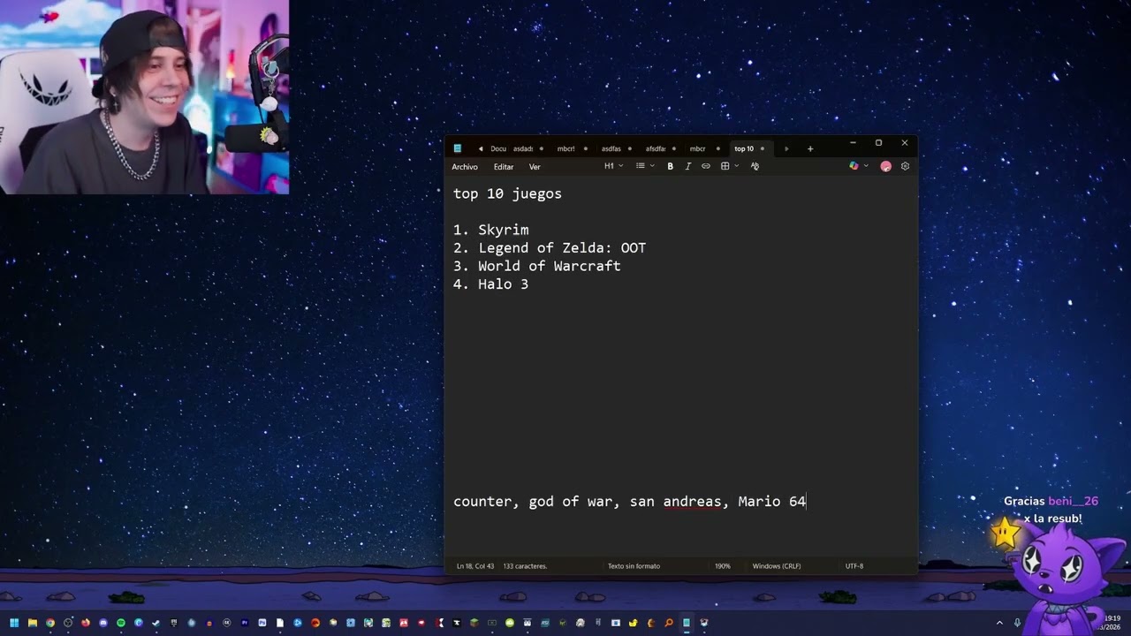1131x636 pixels.
Task: Open Google Chrome from the taskbar
Action: tap(50, 623)
